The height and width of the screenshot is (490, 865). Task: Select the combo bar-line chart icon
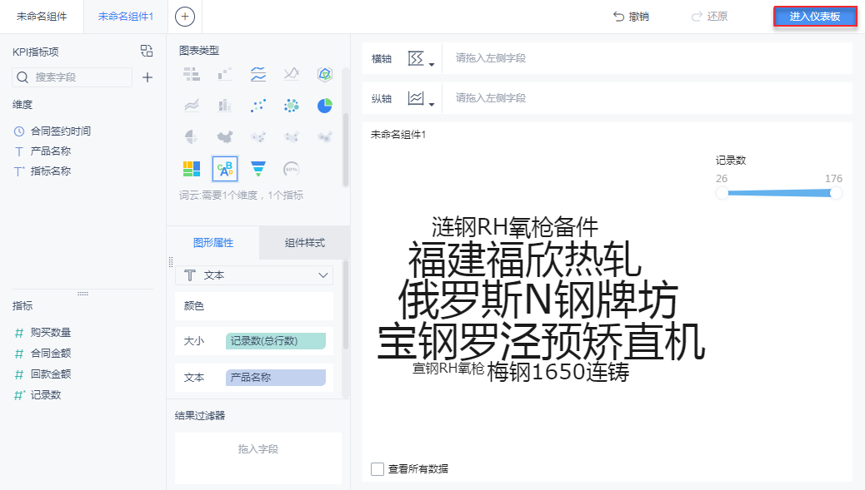pos(225,105)
